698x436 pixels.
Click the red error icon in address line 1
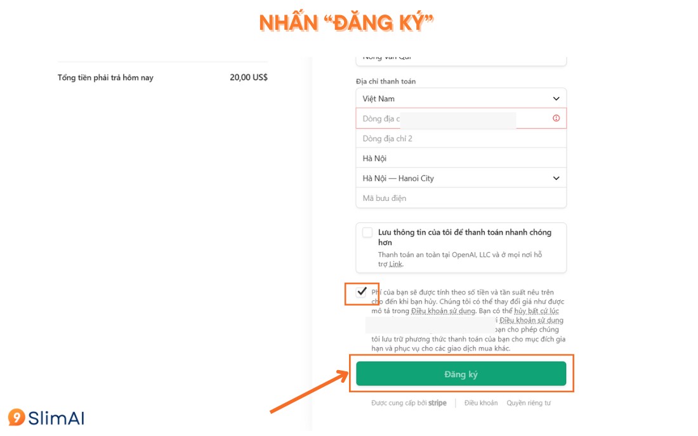point(556,119)
